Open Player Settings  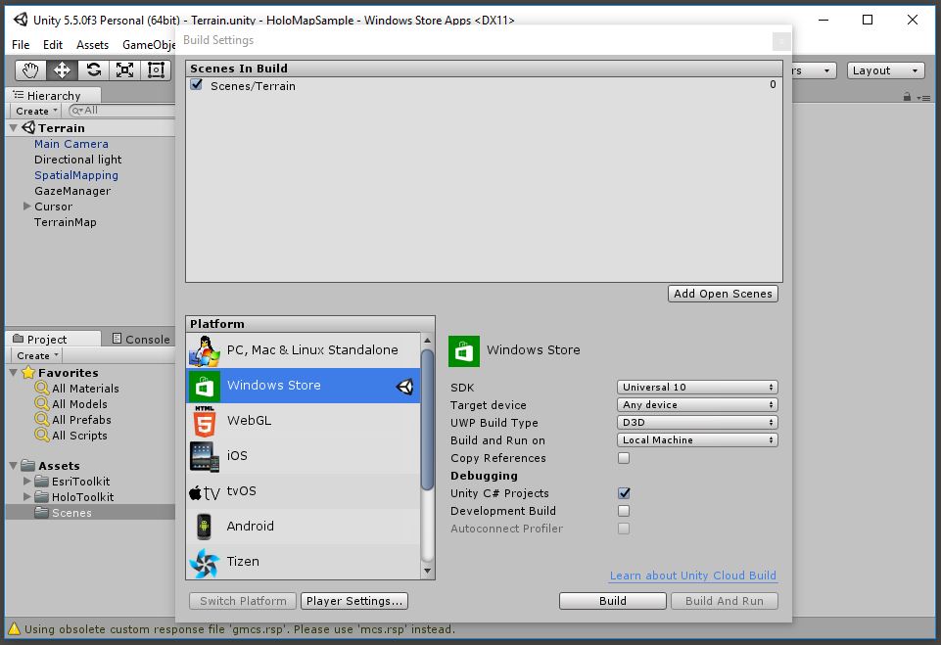point(354,601)
